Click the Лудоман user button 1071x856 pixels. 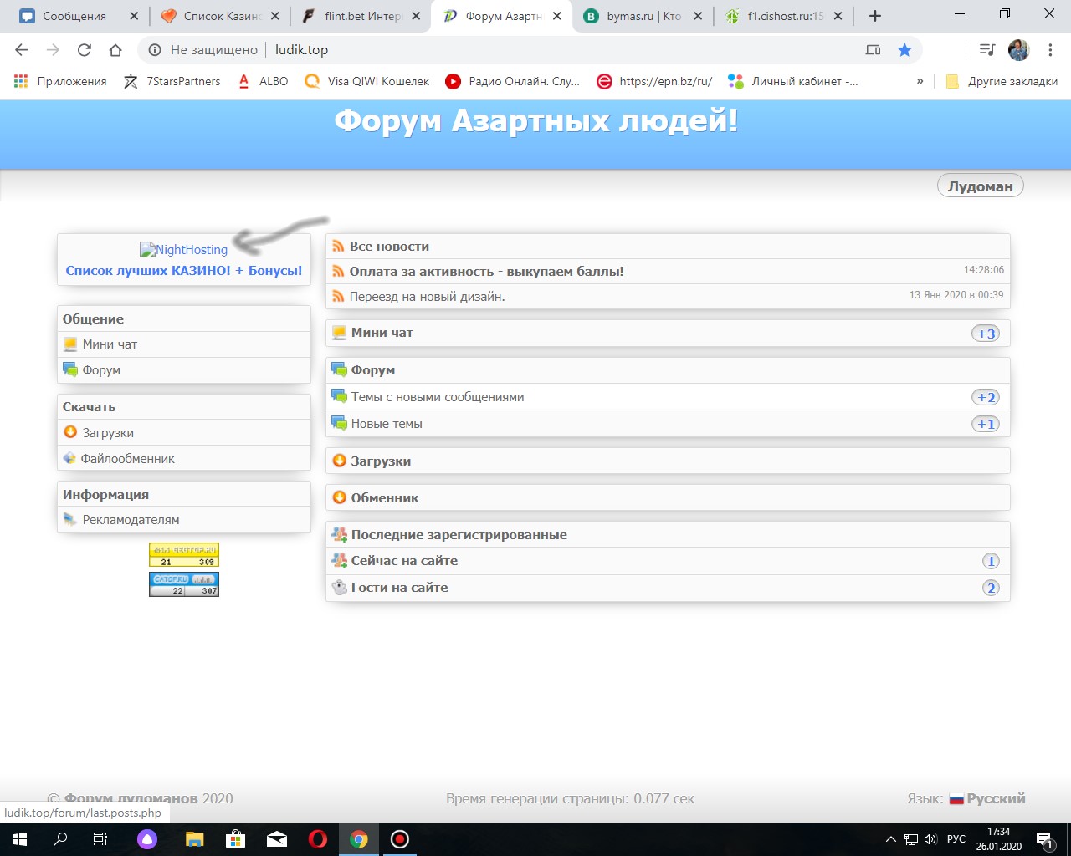tap(980, 186)
